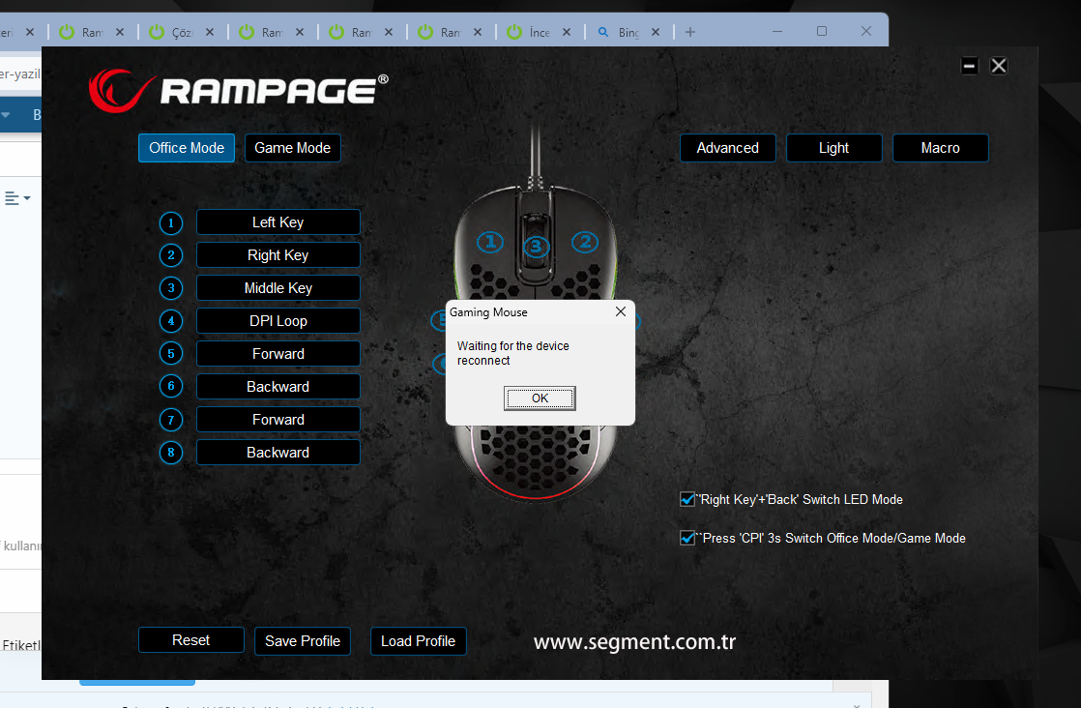1081x708 pixels.
Task: Click the Gaming Mouse dialog title
Action: (x=488, y=312)
